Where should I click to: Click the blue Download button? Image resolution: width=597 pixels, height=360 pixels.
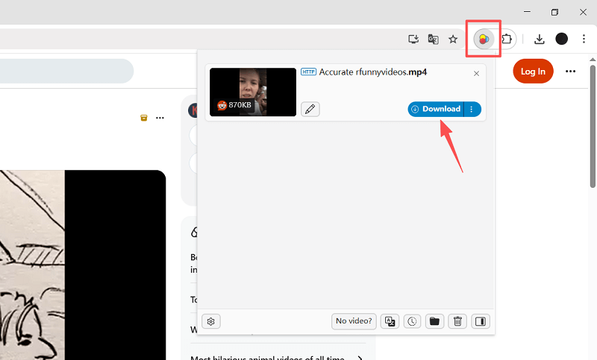coord(436,109)
